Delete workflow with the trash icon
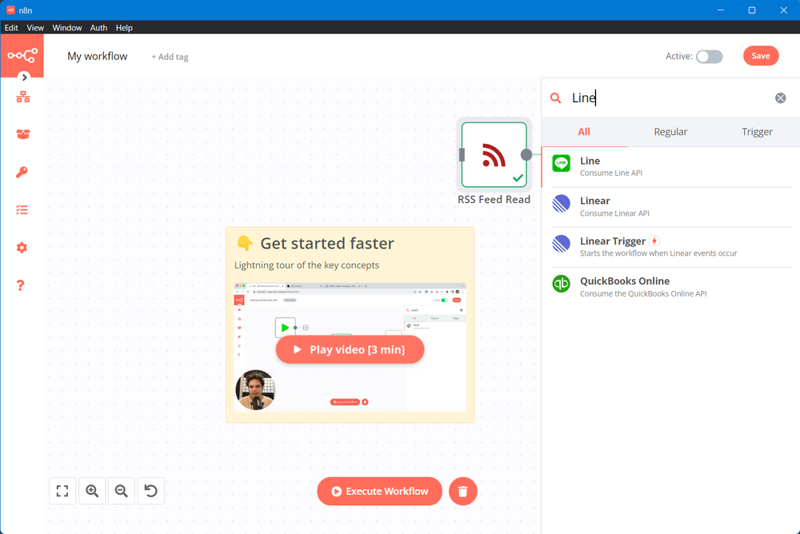800x534 pixels. (462, 492)
